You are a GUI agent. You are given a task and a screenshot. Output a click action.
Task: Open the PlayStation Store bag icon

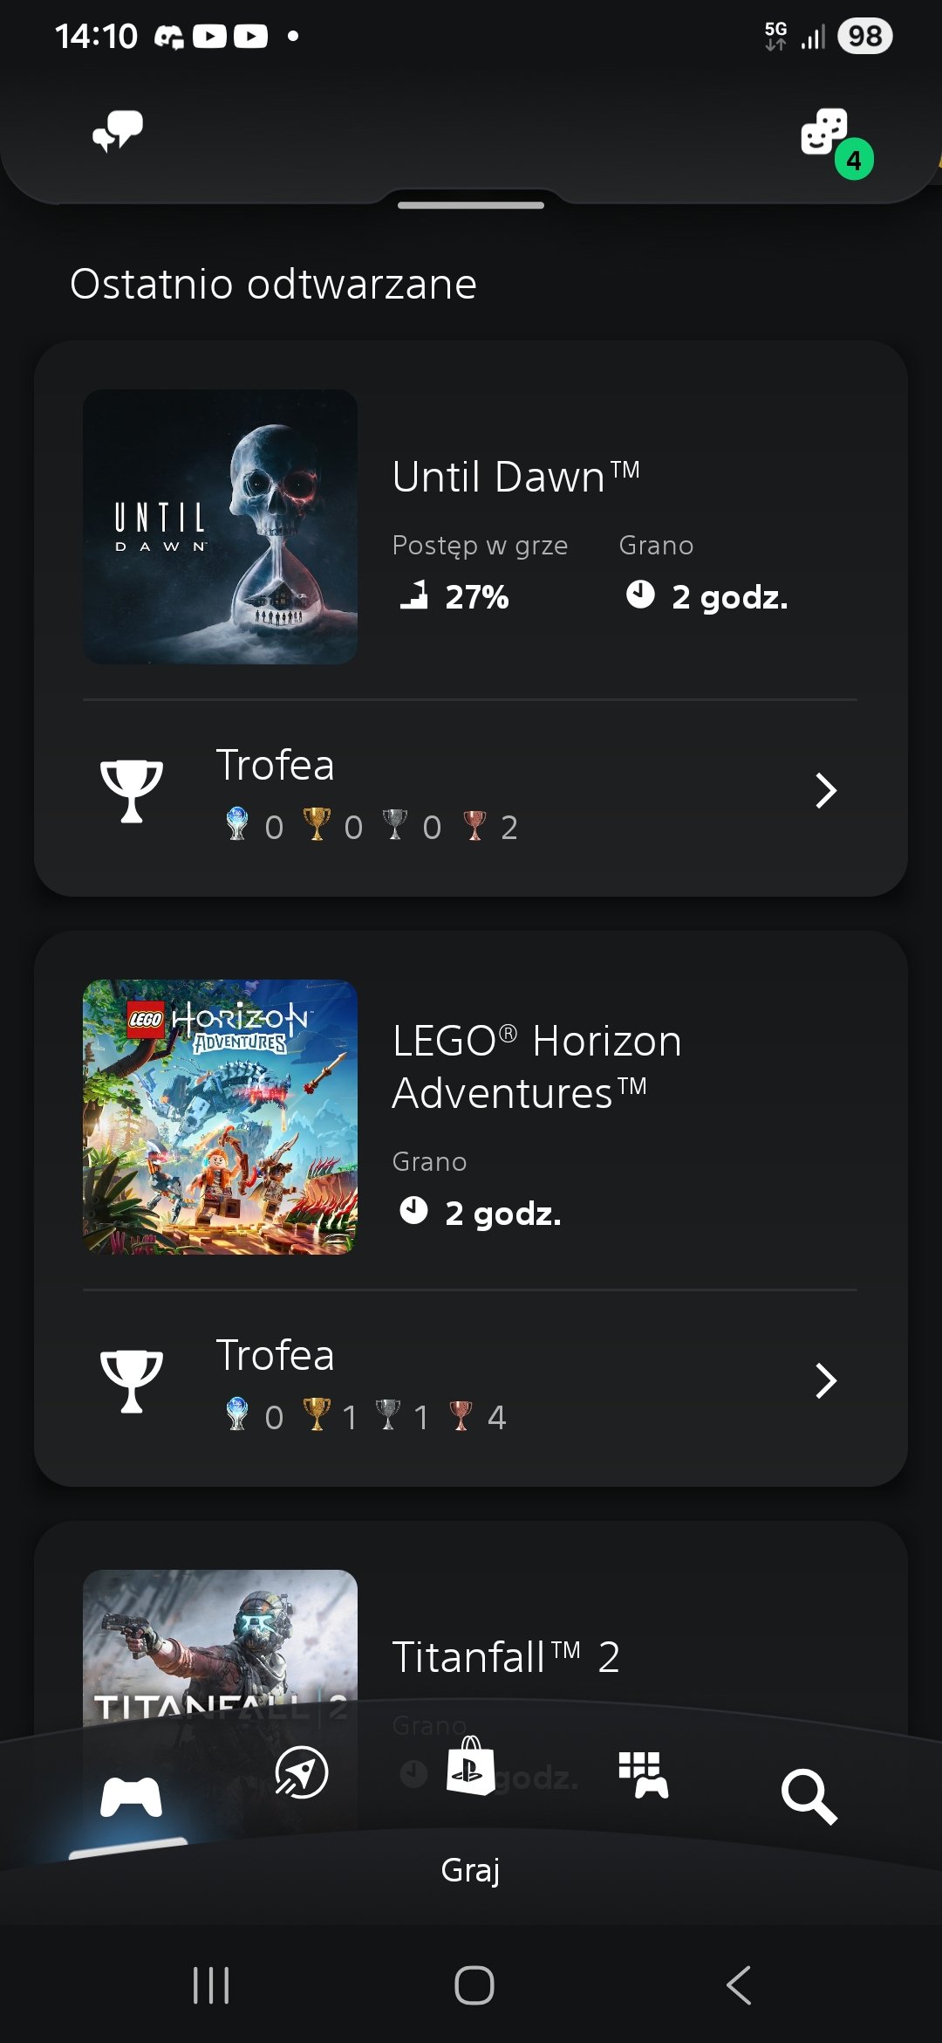470,1766
